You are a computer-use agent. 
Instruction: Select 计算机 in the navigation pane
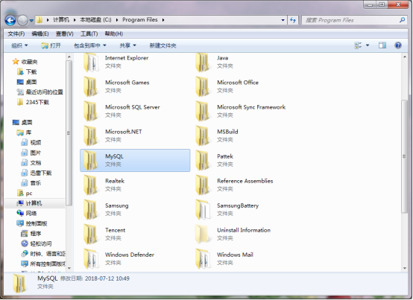pos(34,203)
